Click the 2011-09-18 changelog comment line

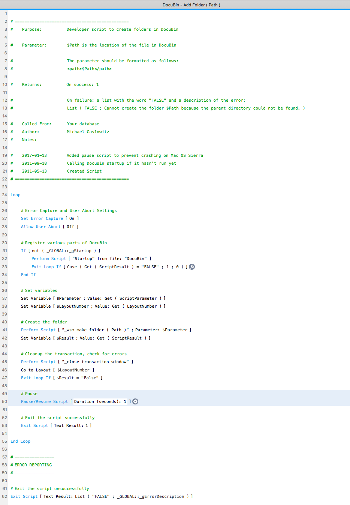click(x=93, y=163)
